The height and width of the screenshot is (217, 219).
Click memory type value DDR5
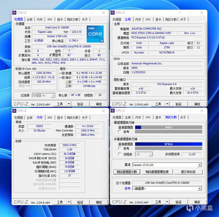click(39, 126)
